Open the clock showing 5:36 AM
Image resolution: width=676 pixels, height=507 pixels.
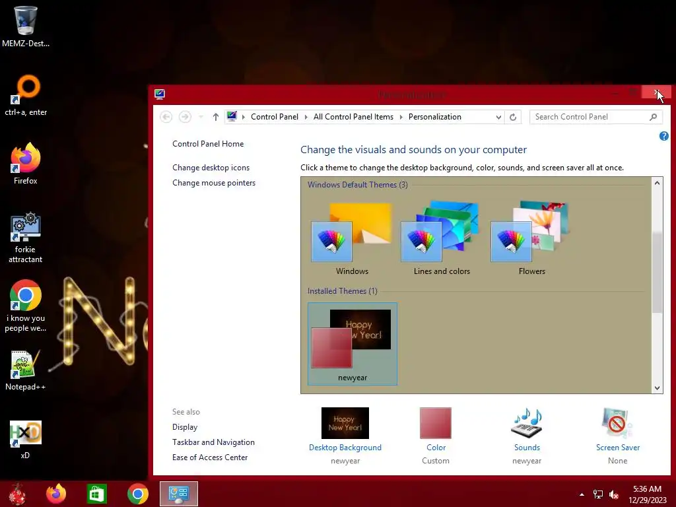click(647, 494)
